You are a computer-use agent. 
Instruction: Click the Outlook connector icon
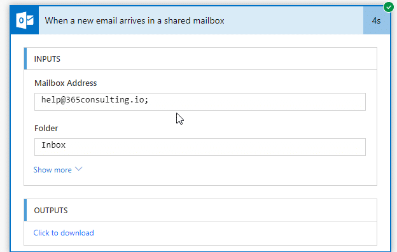(25, 20)
